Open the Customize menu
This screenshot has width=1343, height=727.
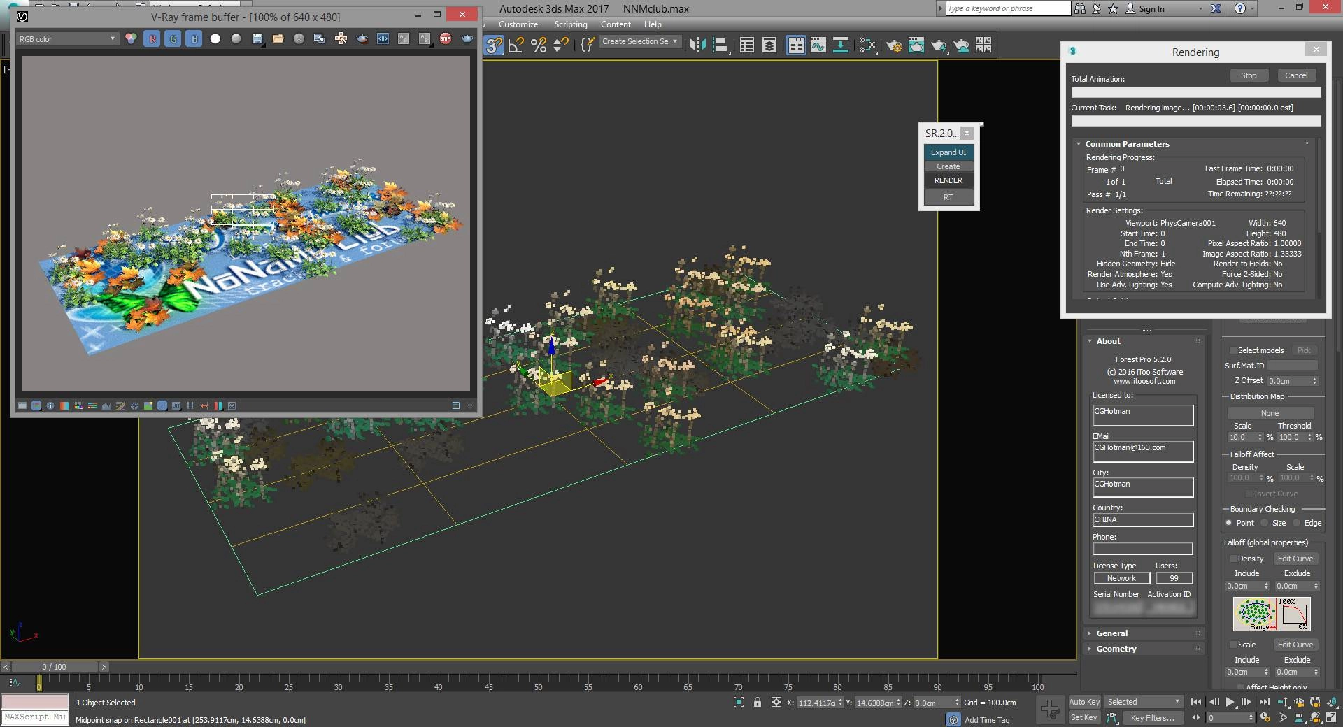[x=518, y=24]
